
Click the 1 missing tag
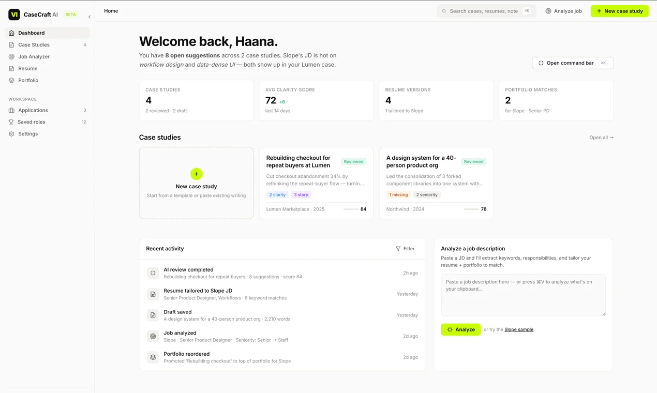(398, 195)
